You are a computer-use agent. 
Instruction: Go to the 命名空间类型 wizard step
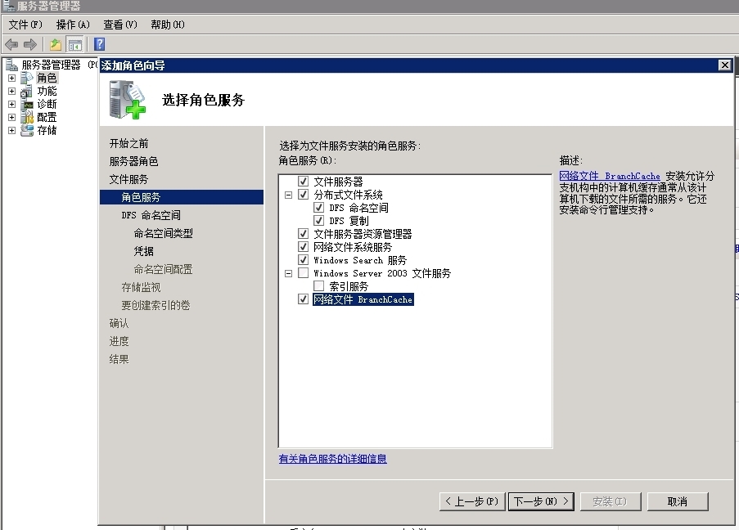163,233
